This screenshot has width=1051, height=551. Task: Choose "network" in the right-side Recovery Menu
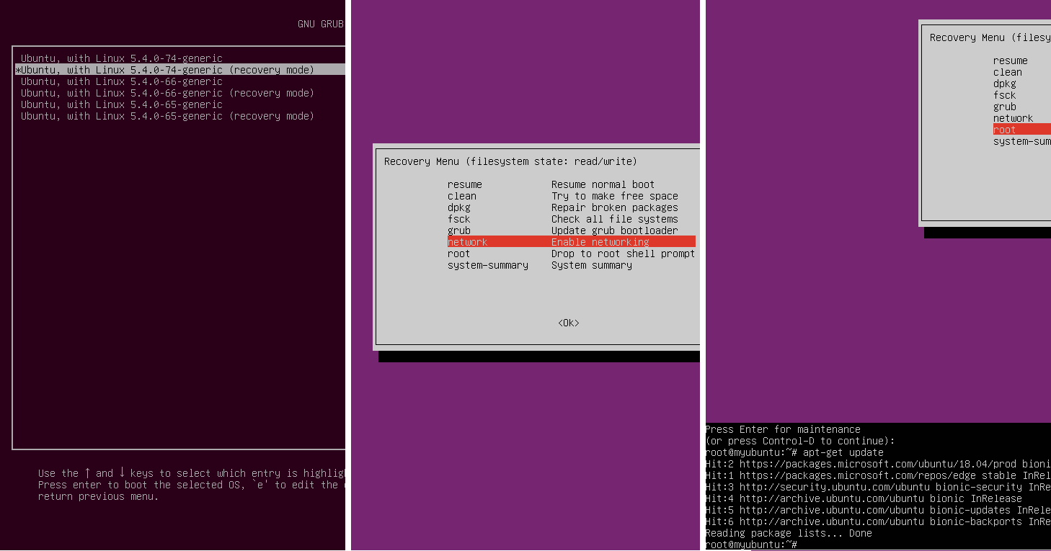pyautogui.click(x=1013, y=117)
